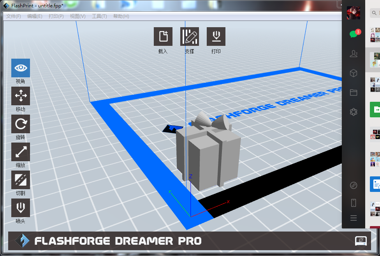
Task: Open the Print (打印) menu
Action: click(56, 16)
